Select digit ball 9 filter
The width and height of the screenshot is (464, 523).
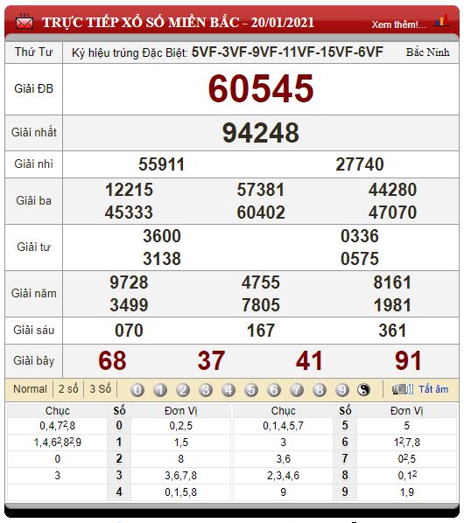pos(341,389)
